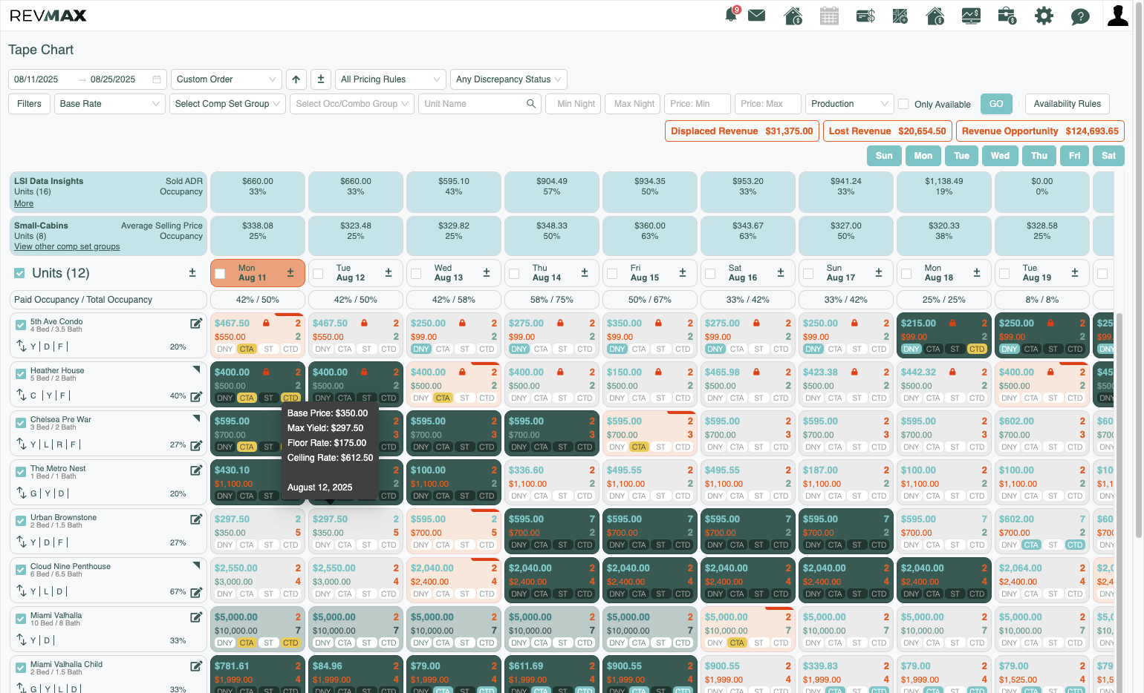Click the plus-minus button beside Custom Order

(x=321, y=79)
